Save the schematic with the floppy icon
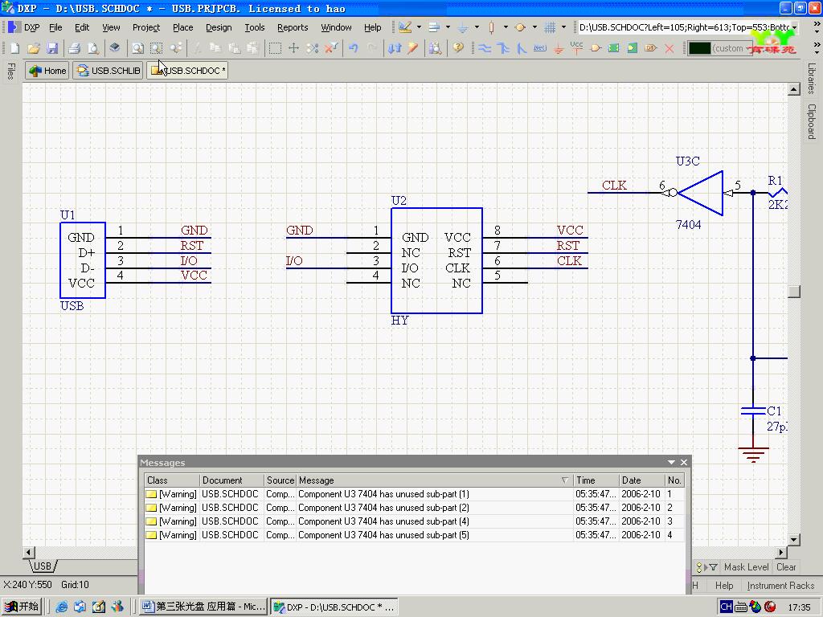 click(52, 48)
